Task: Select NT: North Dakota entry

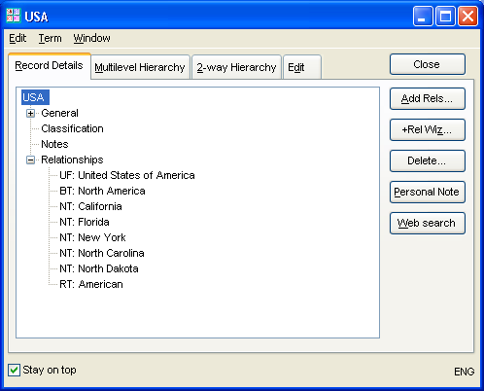Action: tap(99, 268)
